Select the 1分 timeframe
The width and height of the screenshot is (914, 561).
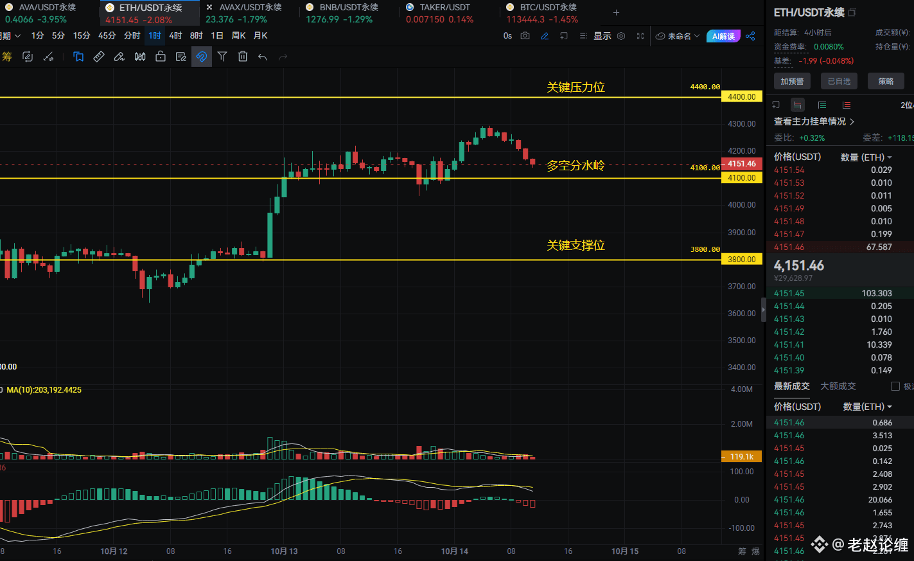[38, 36]
